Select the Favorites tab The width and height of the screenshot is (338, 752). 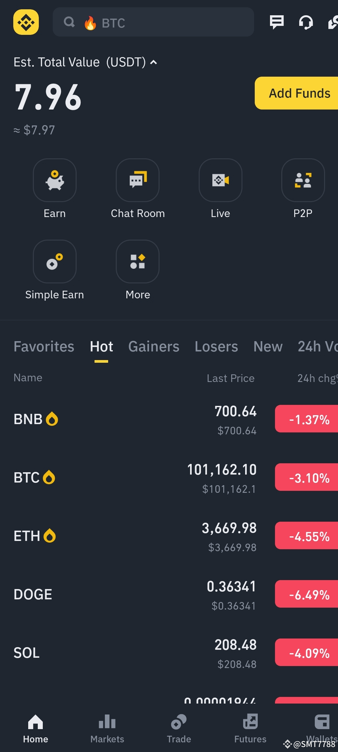(x=44, y=346)
